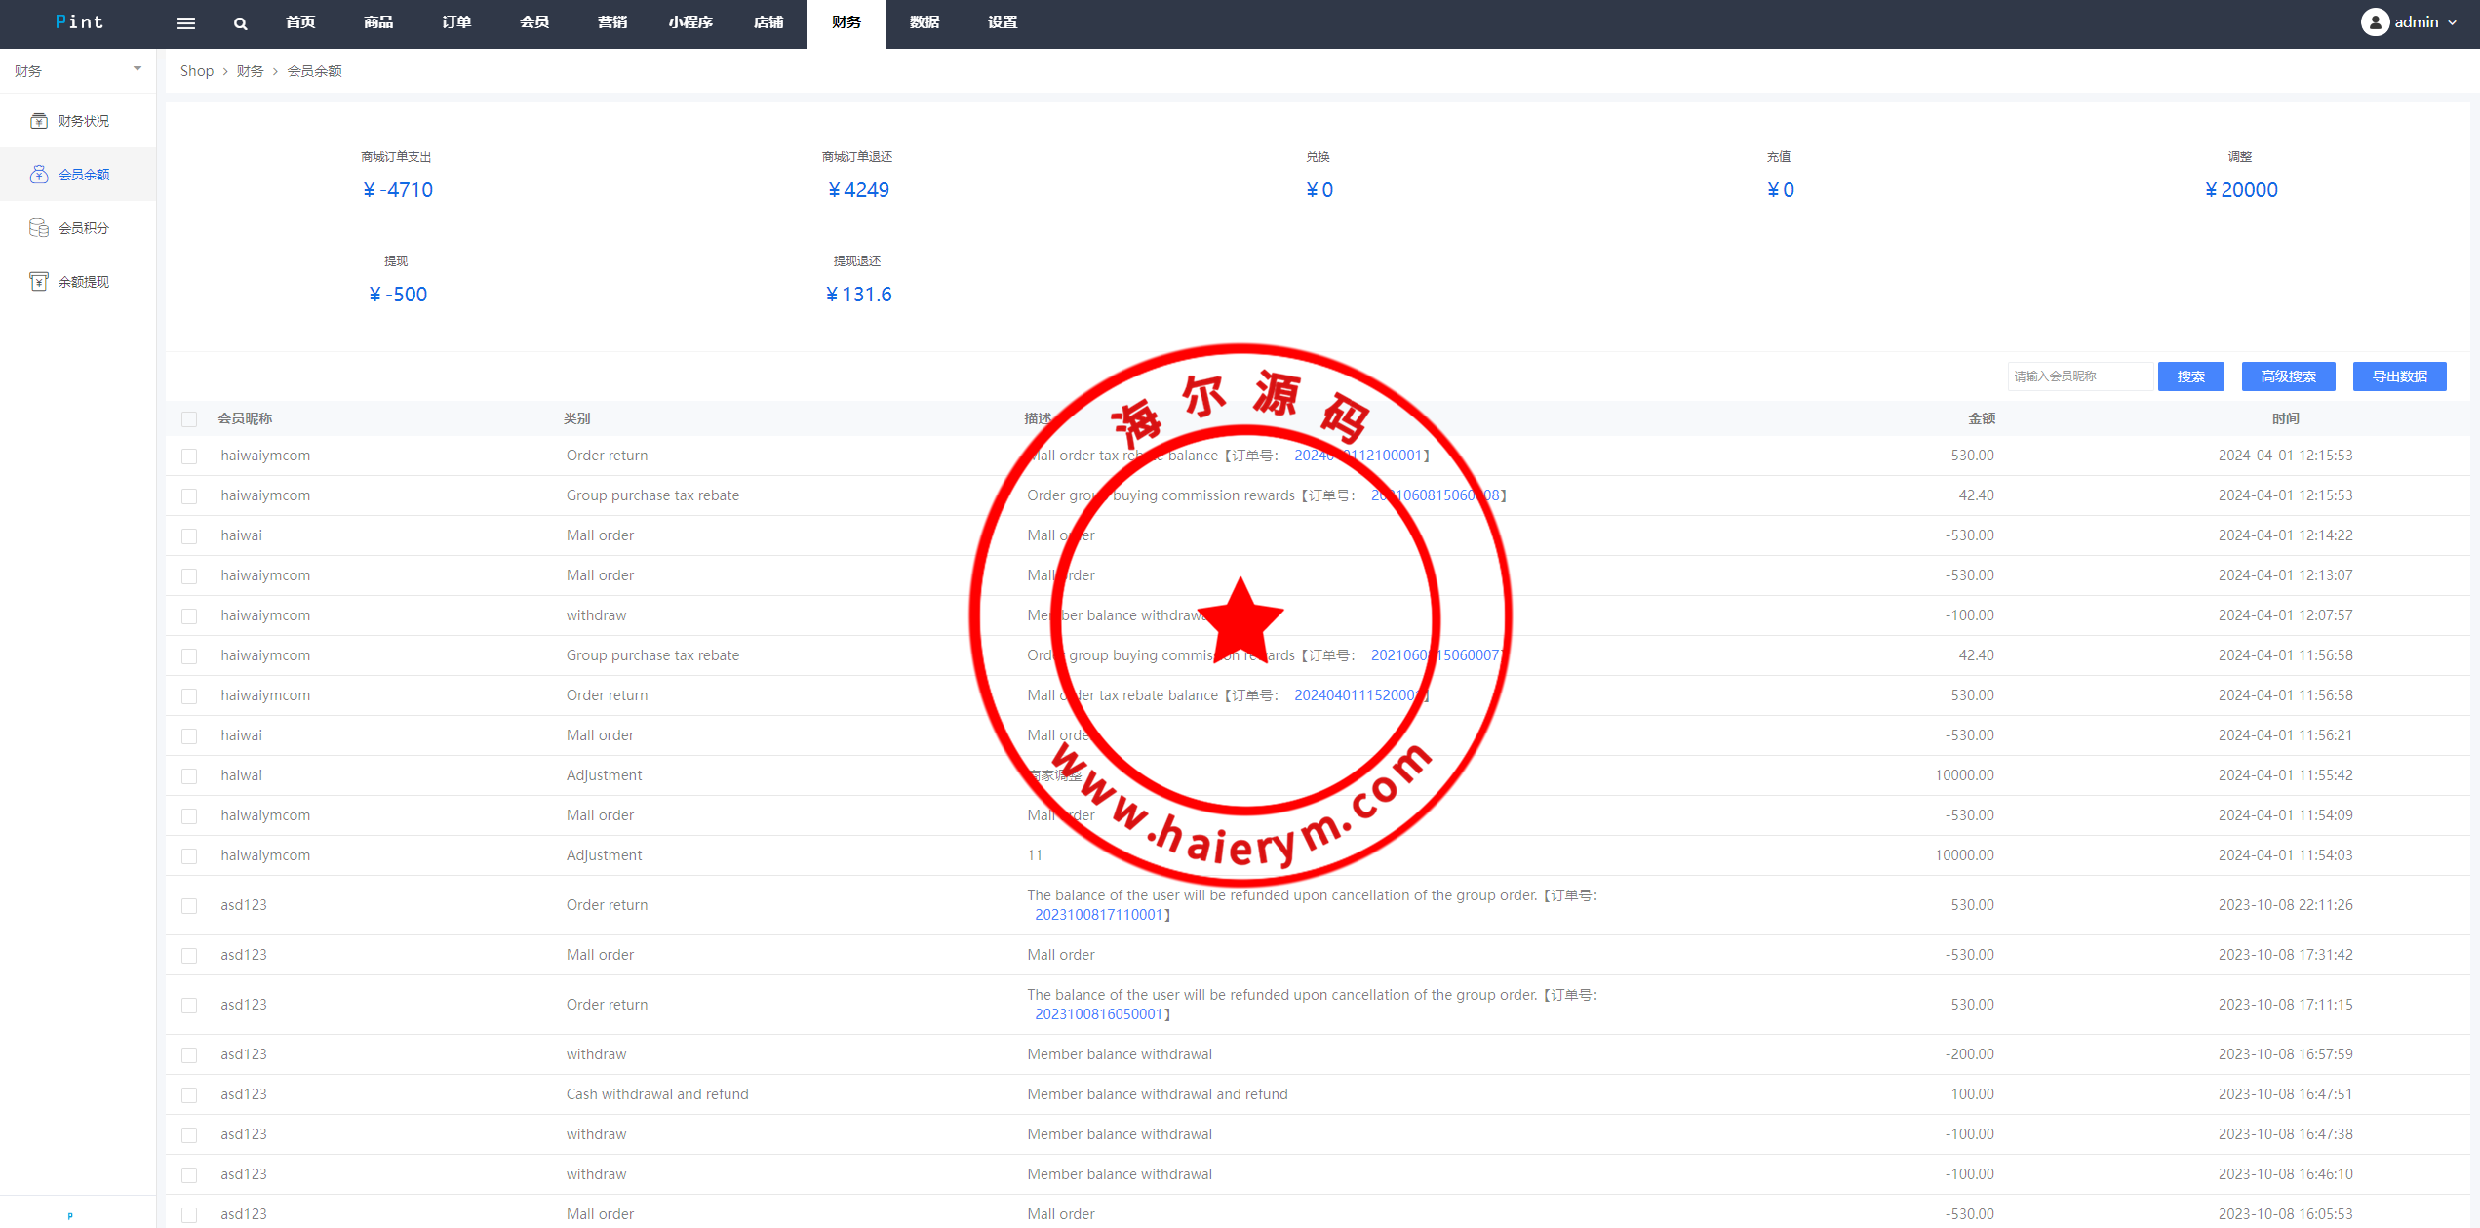Toggle the select-all checkbox in table header

(189, 419)
